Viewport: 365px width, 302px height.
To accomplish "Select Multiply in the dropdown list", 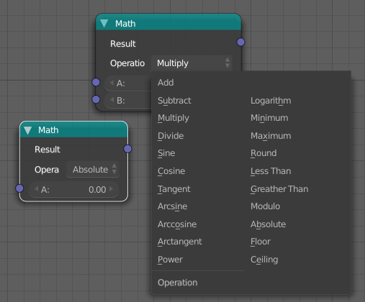I will (x=174, y=118).
